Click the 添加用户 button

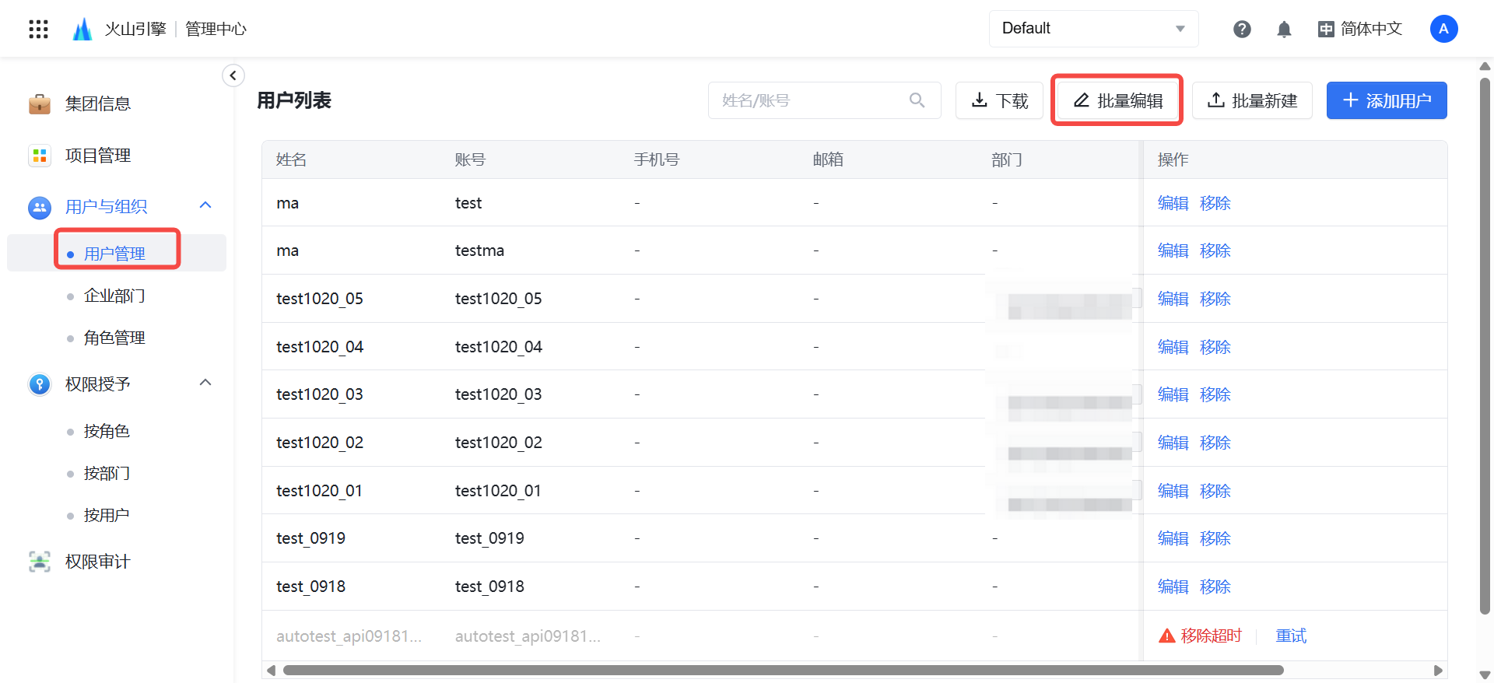click(1386, 100)
